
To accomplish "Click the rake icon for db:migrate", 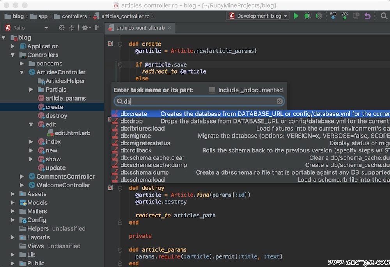I will pyautogui.click(x=115, y=136).
